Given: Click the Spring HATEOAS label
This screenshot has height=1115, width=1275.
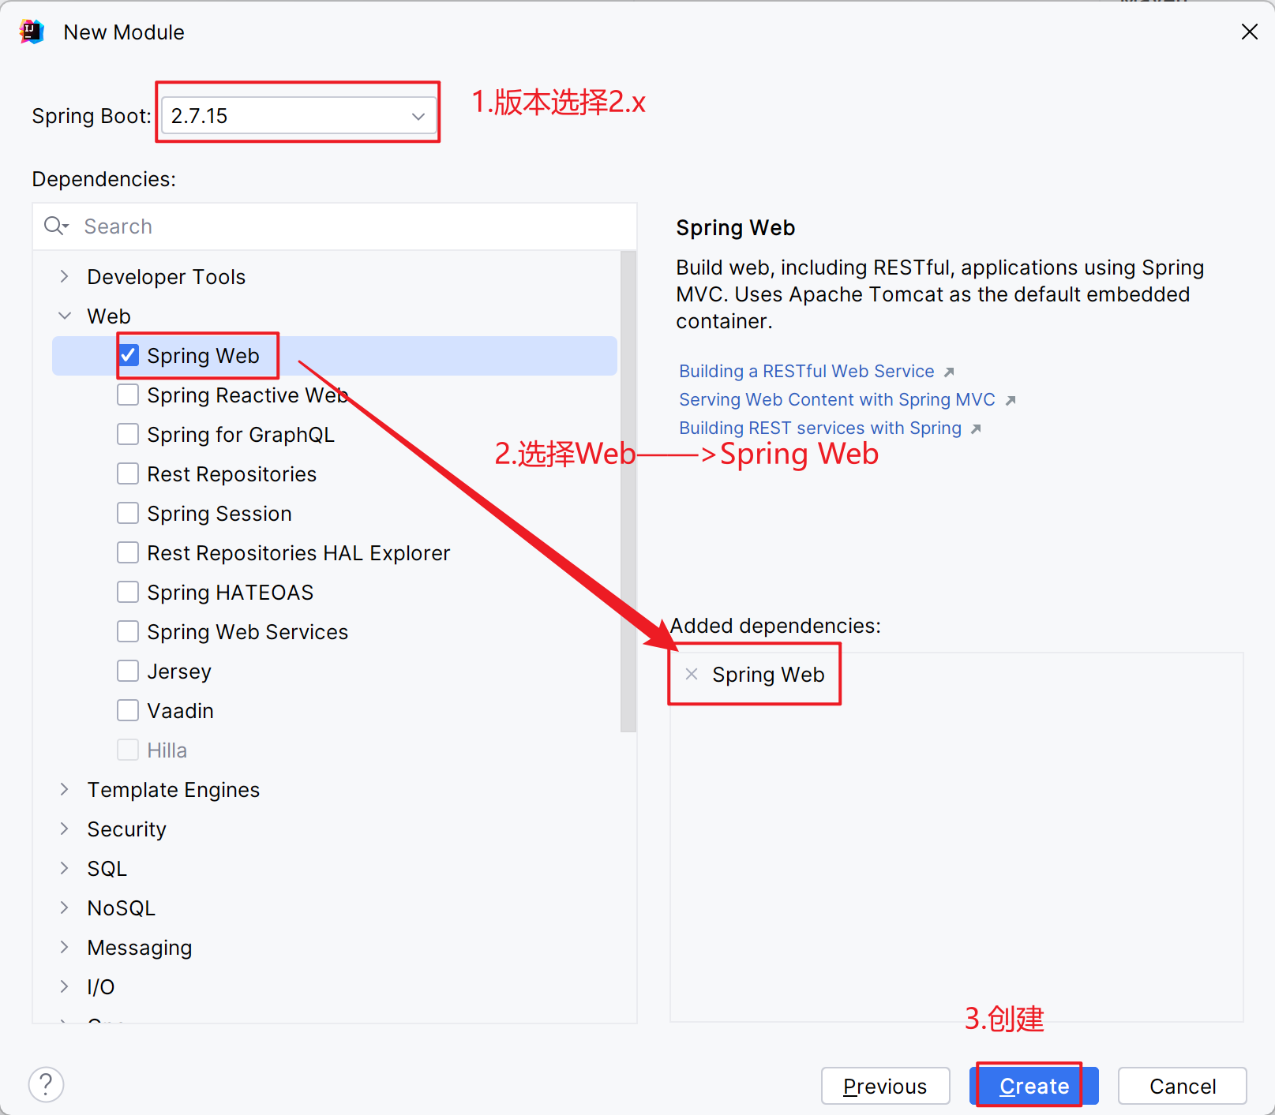Looking at the screenshot, I should point(231,593).
